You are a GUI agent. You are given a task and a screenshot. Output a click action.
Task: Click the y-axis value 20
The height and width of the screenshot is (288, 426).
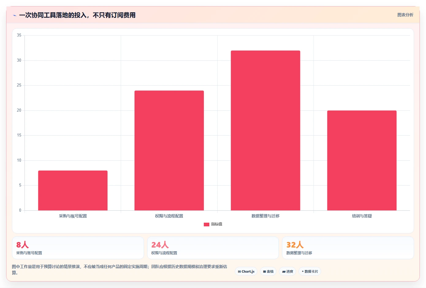(19, 110)
